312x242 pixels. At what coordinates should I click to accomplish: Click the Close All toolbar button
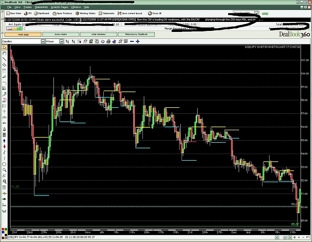[x=155, y=13]
